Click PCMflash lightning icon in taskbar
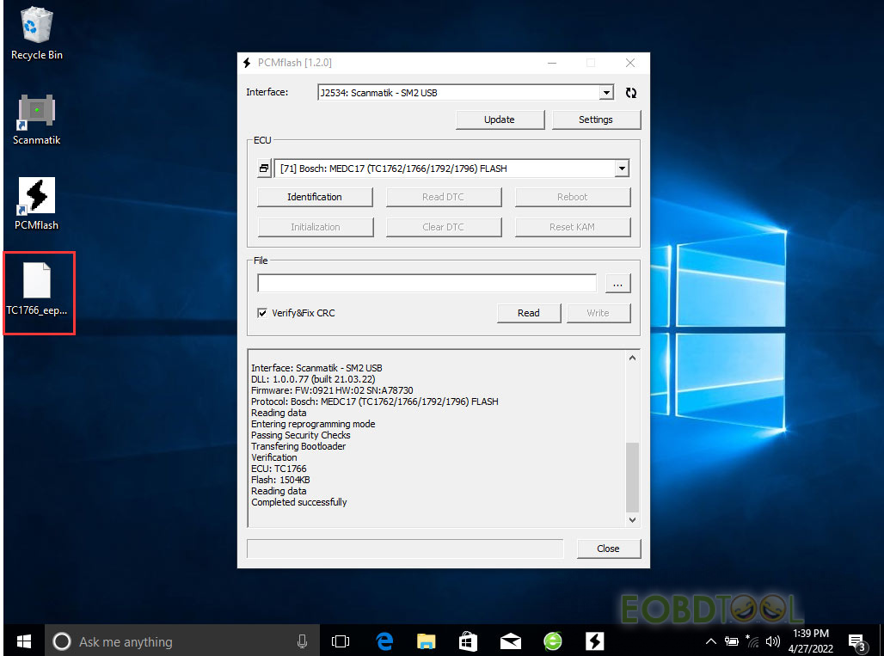 (x=593, y=641)
